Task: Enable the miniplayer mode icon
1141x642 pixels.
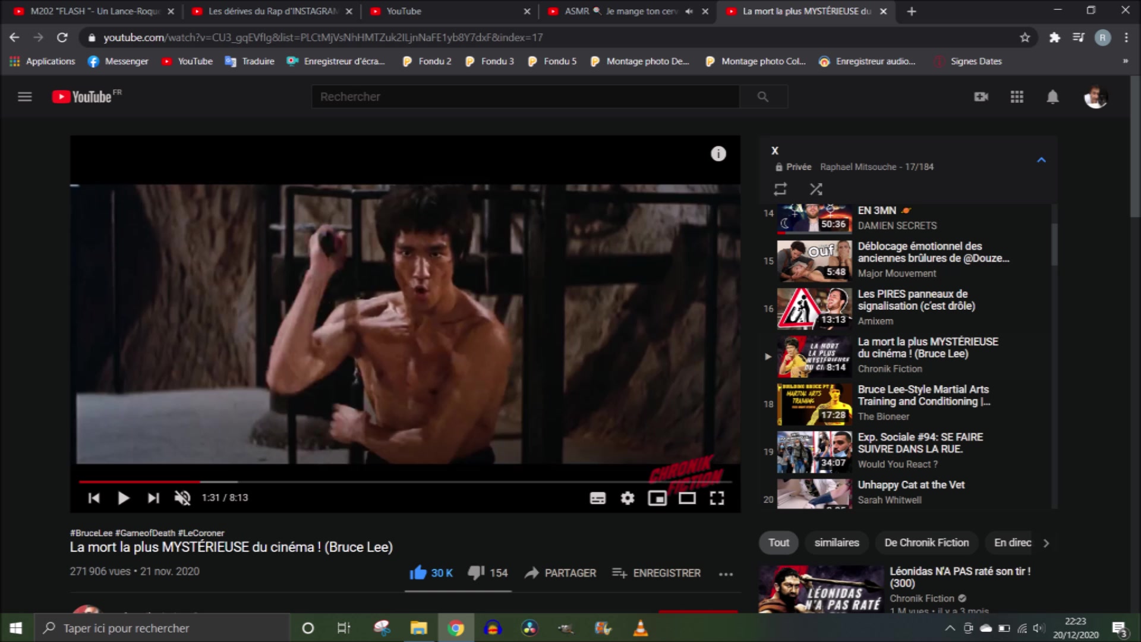Action: (657, 498)
